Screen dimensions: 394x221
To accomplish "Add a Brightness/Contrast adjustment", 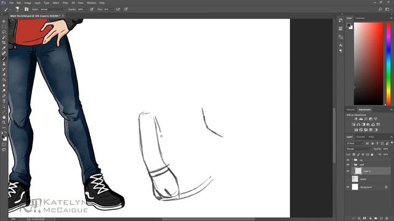I will (356, 119).
